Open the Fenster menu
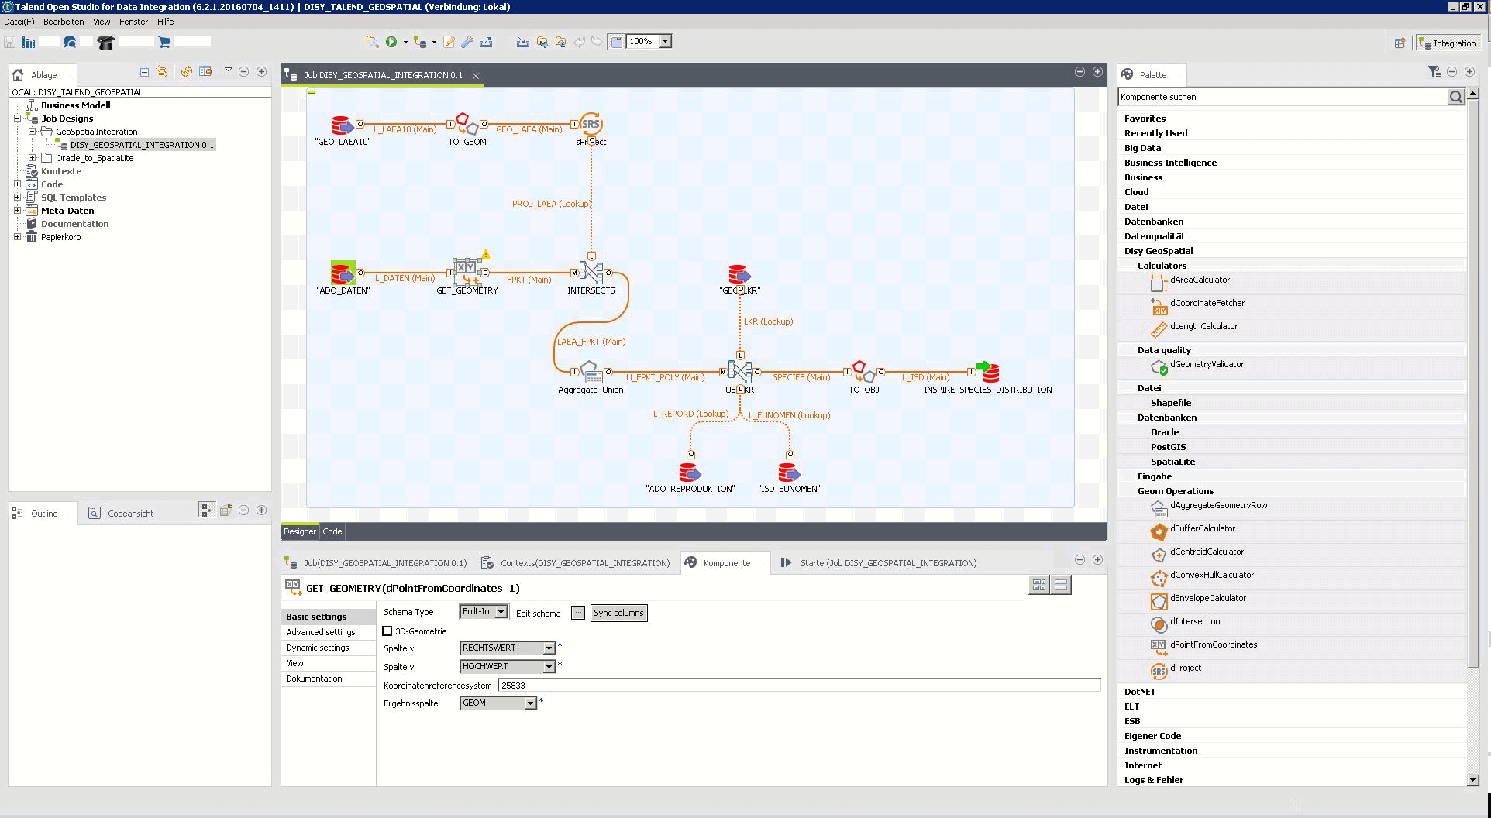Image resolution: width=1491 pixels, height=818 pixels. pos(133,22)
